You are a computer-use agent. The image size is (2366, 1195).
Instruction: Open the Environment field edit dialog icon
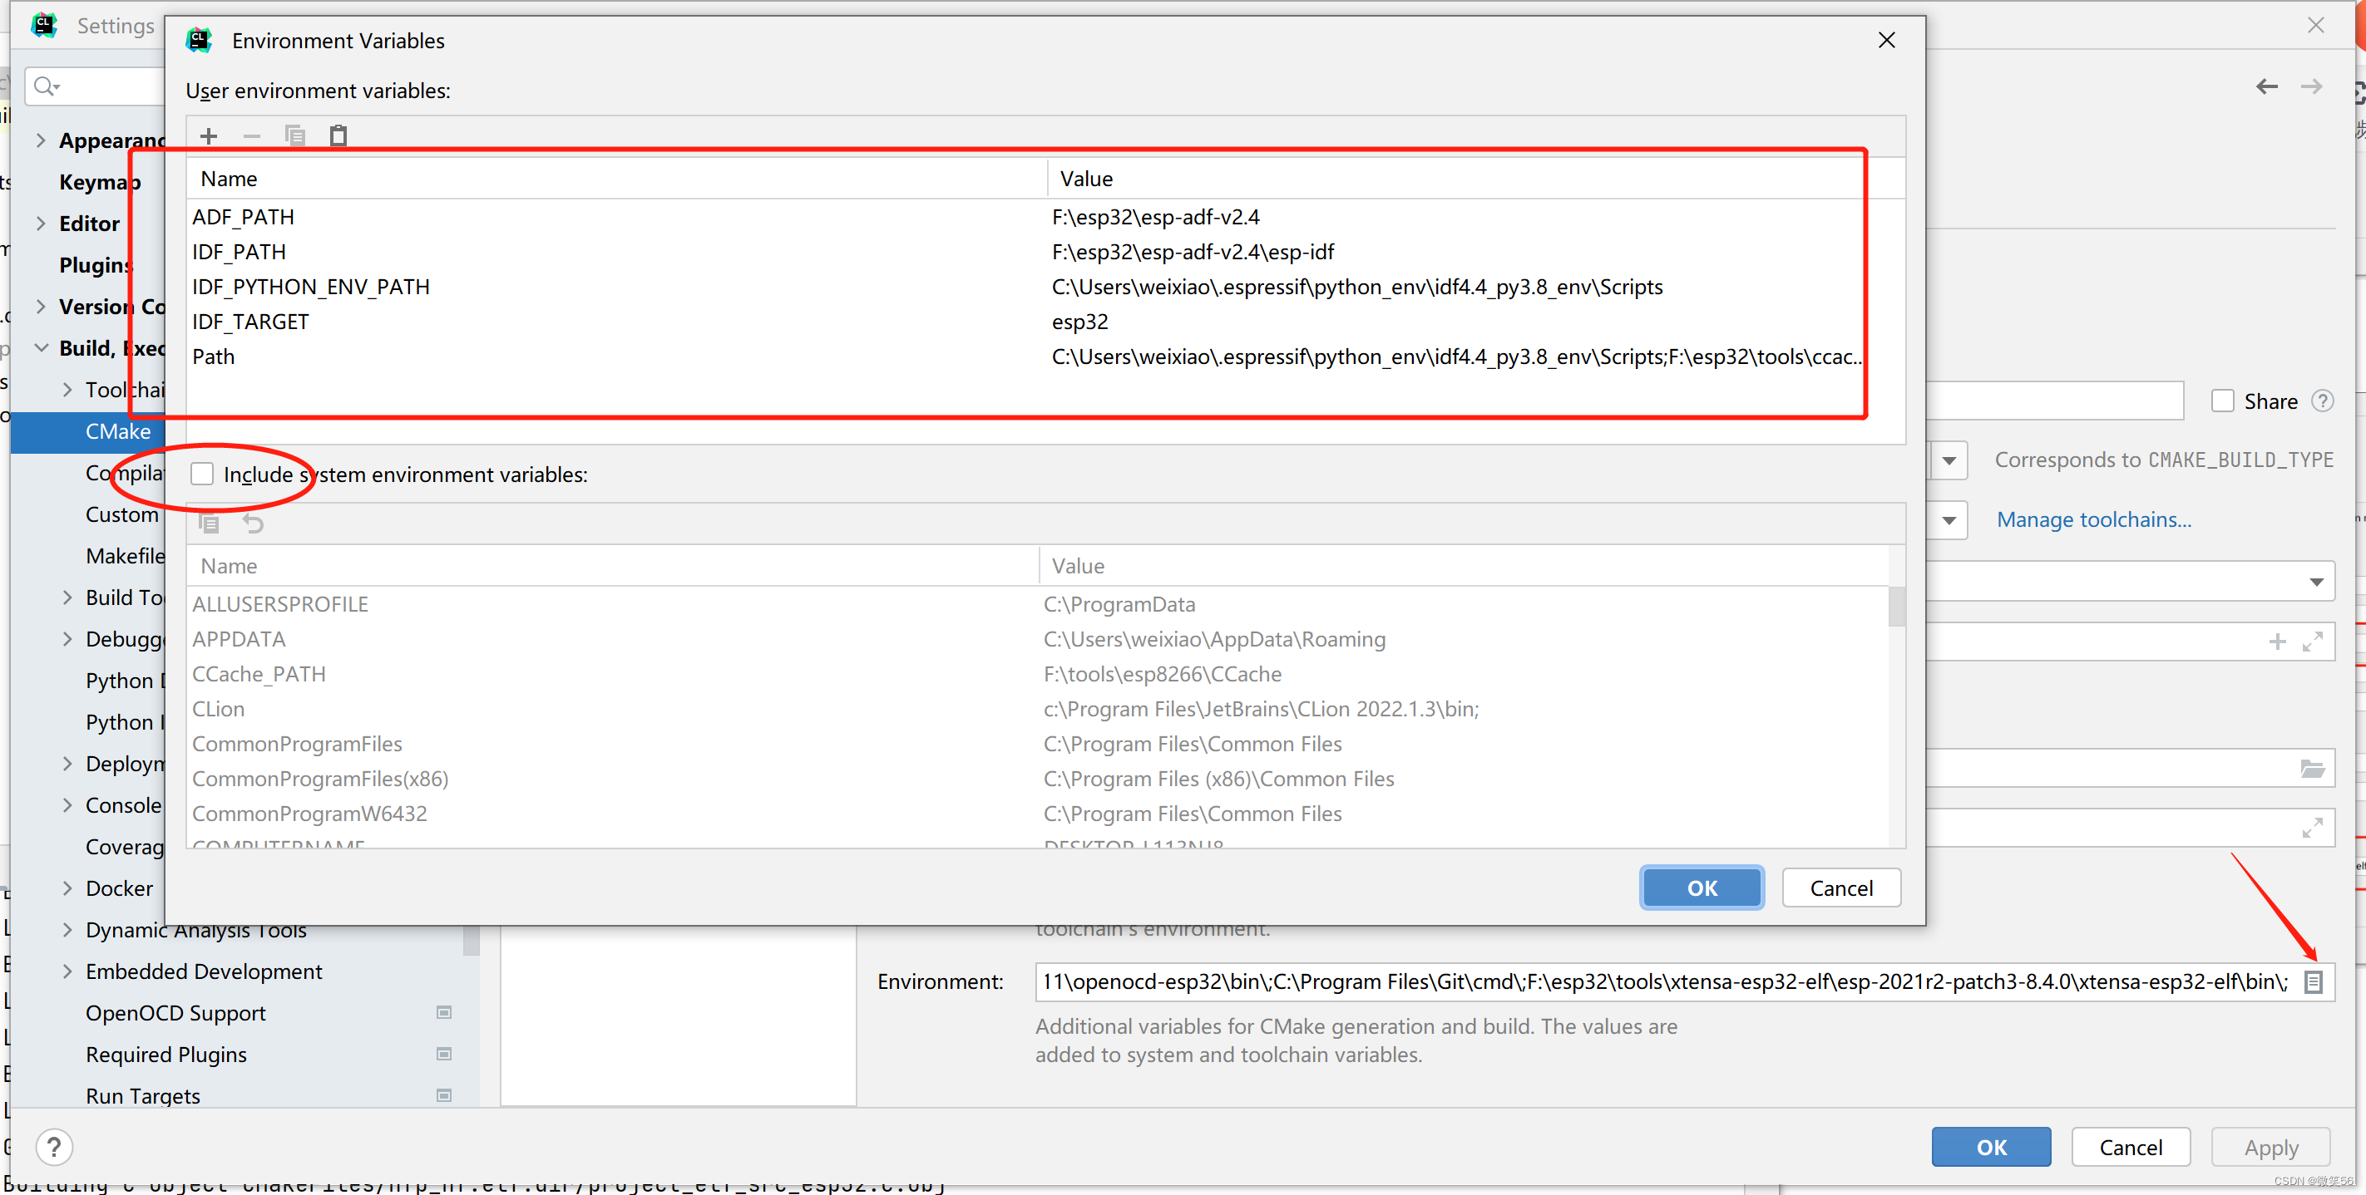2313,981
